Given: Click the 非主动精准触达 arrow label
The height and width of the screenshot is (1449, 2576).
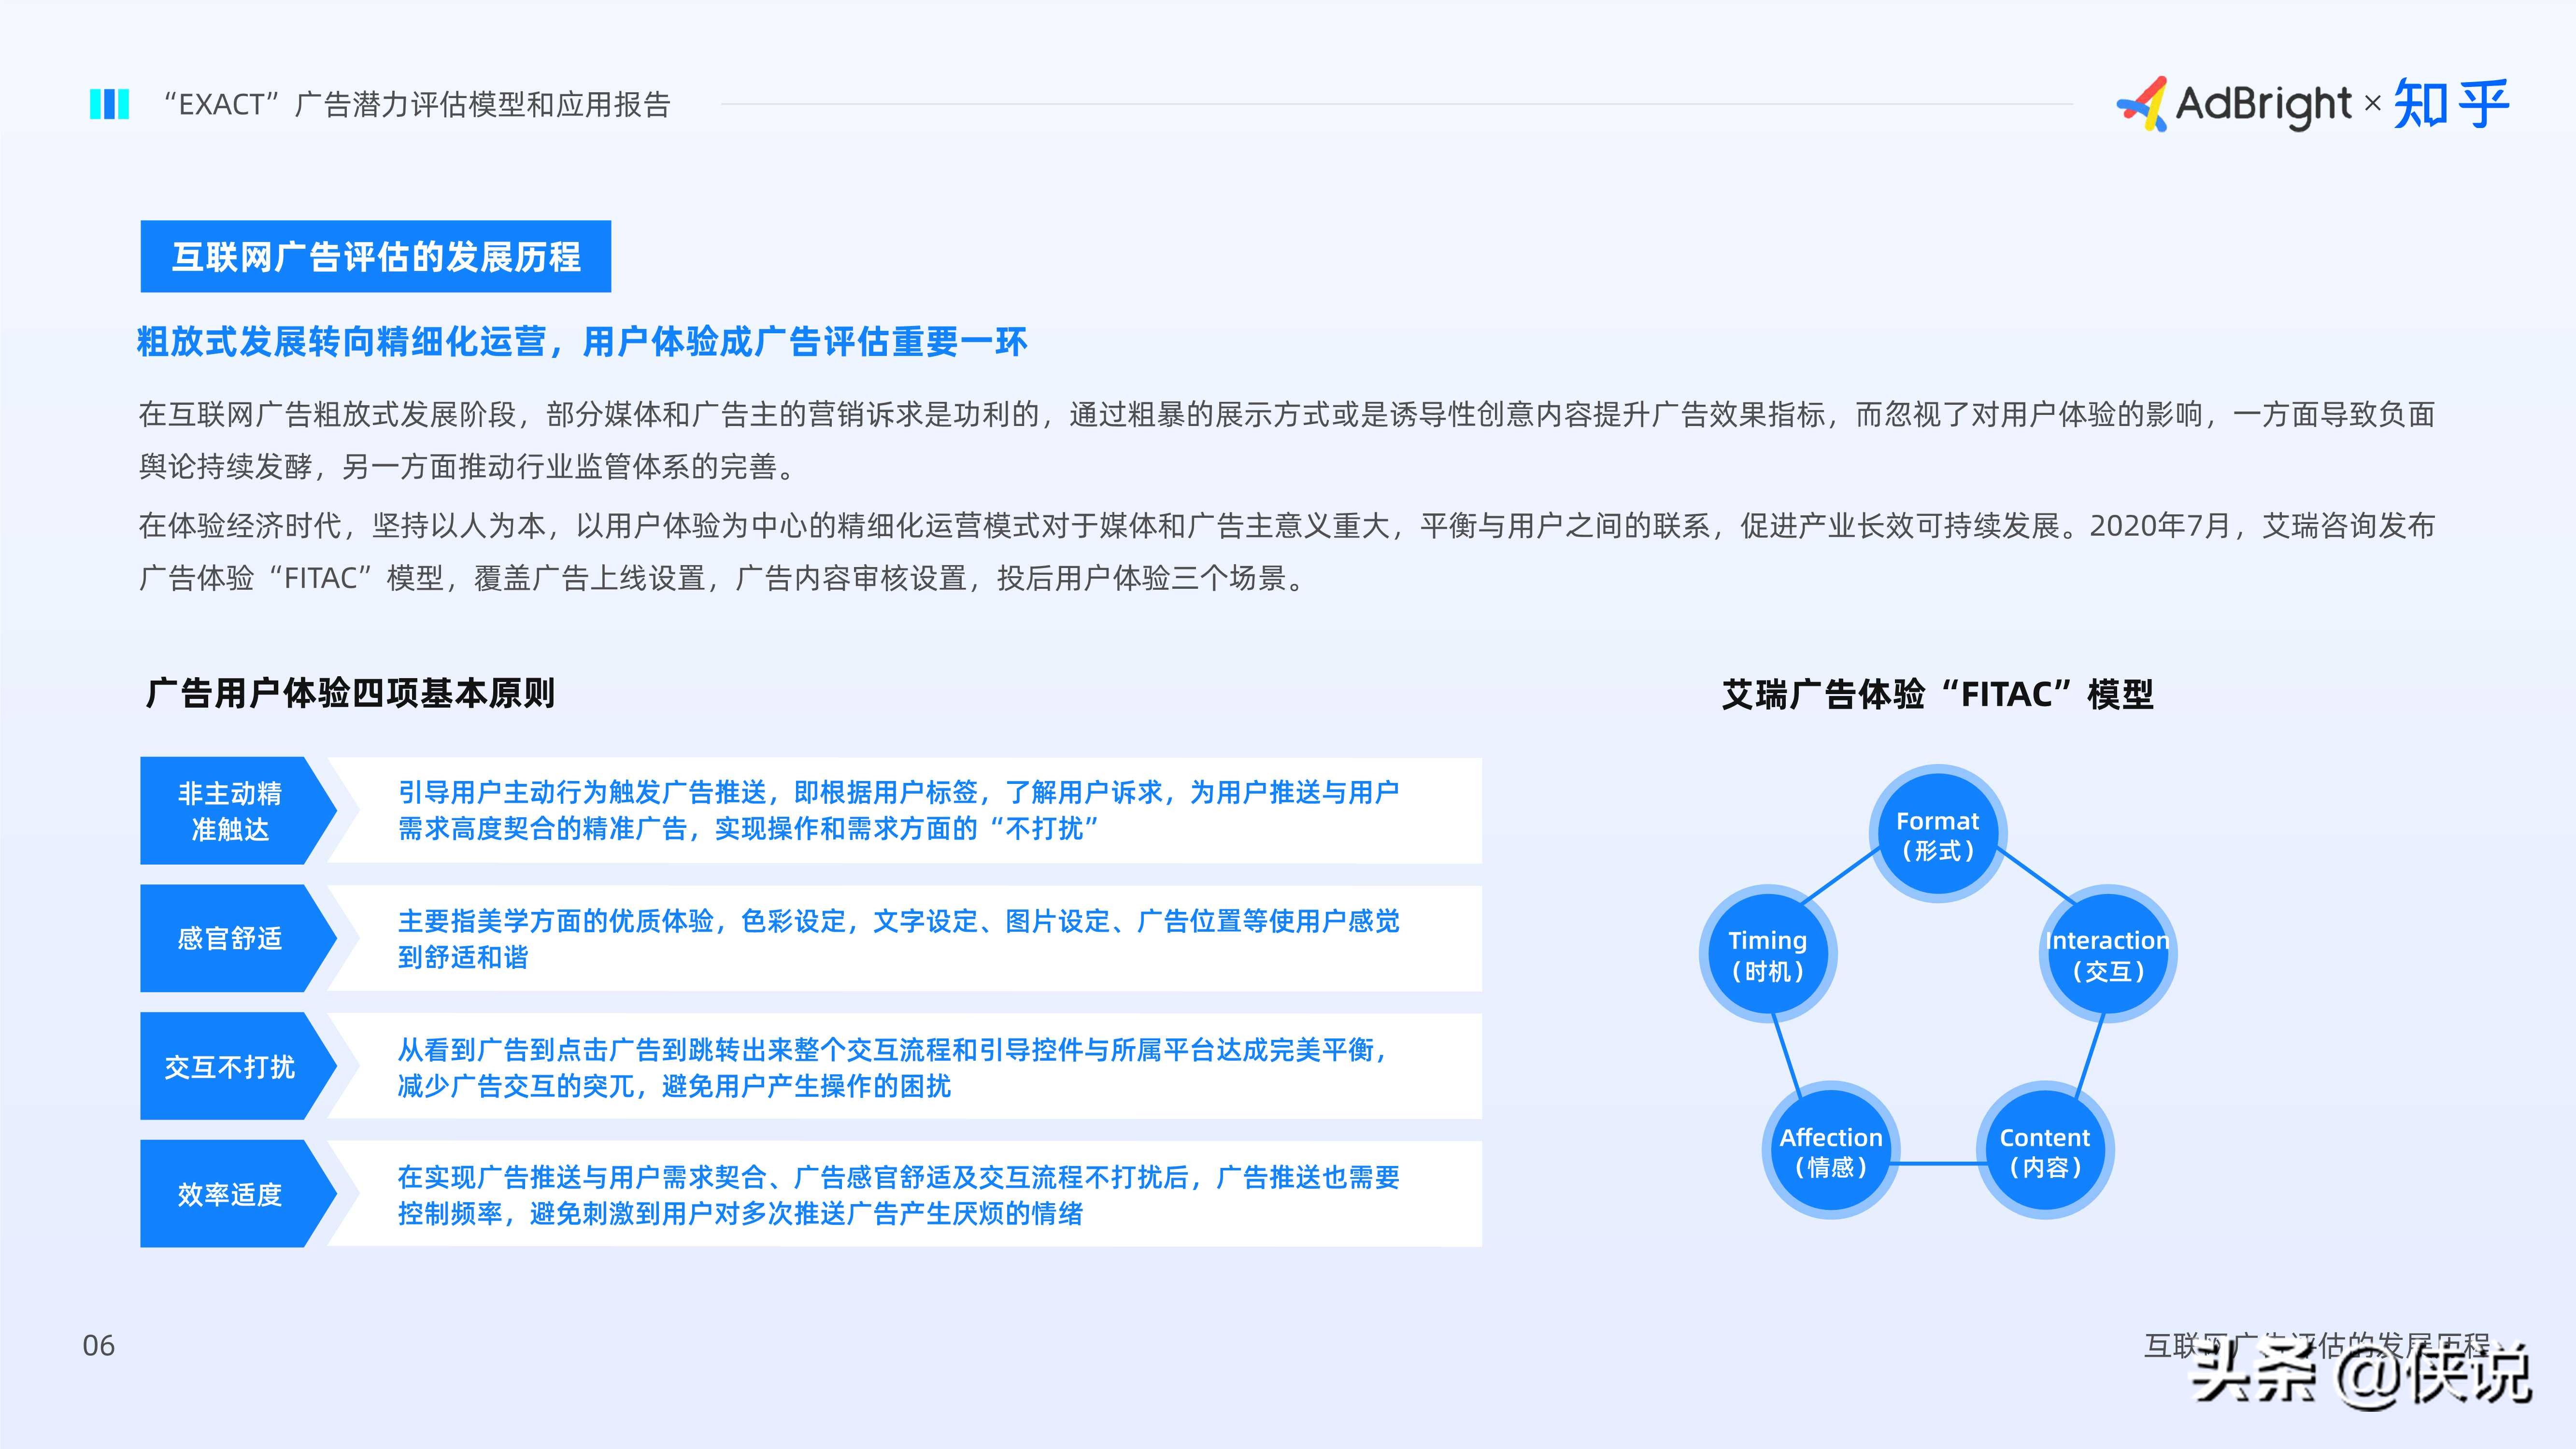Looking at the screenshot, I should [x=238, y=811].
